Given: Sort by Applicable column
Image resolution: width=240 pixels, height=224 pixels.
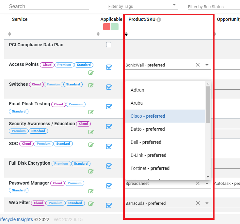Looking at the screenshot, I should tap(98, 34).
